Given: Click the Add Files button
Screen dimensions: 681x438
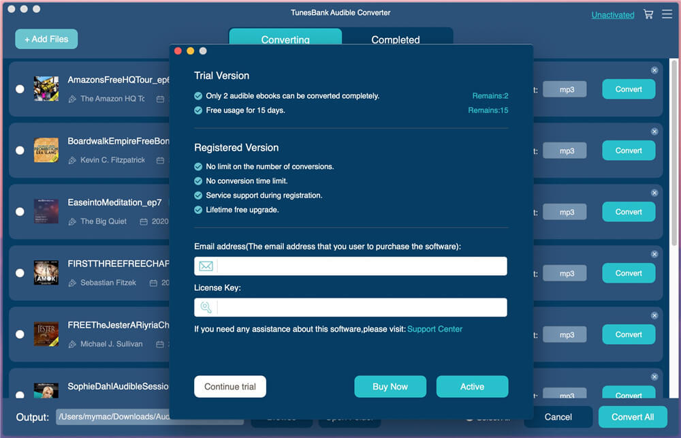Looking at the screenshot, I should tap(46, 39).
